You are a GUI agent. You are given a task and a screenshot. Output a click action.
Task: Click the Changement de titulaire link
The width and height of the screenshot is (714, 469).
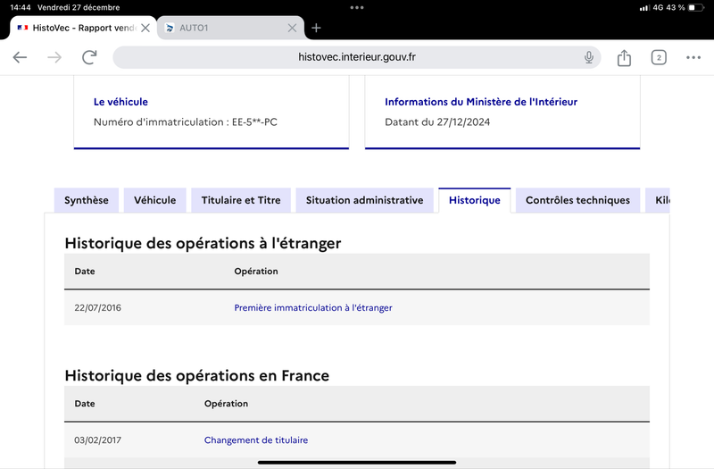pos(256,440)
